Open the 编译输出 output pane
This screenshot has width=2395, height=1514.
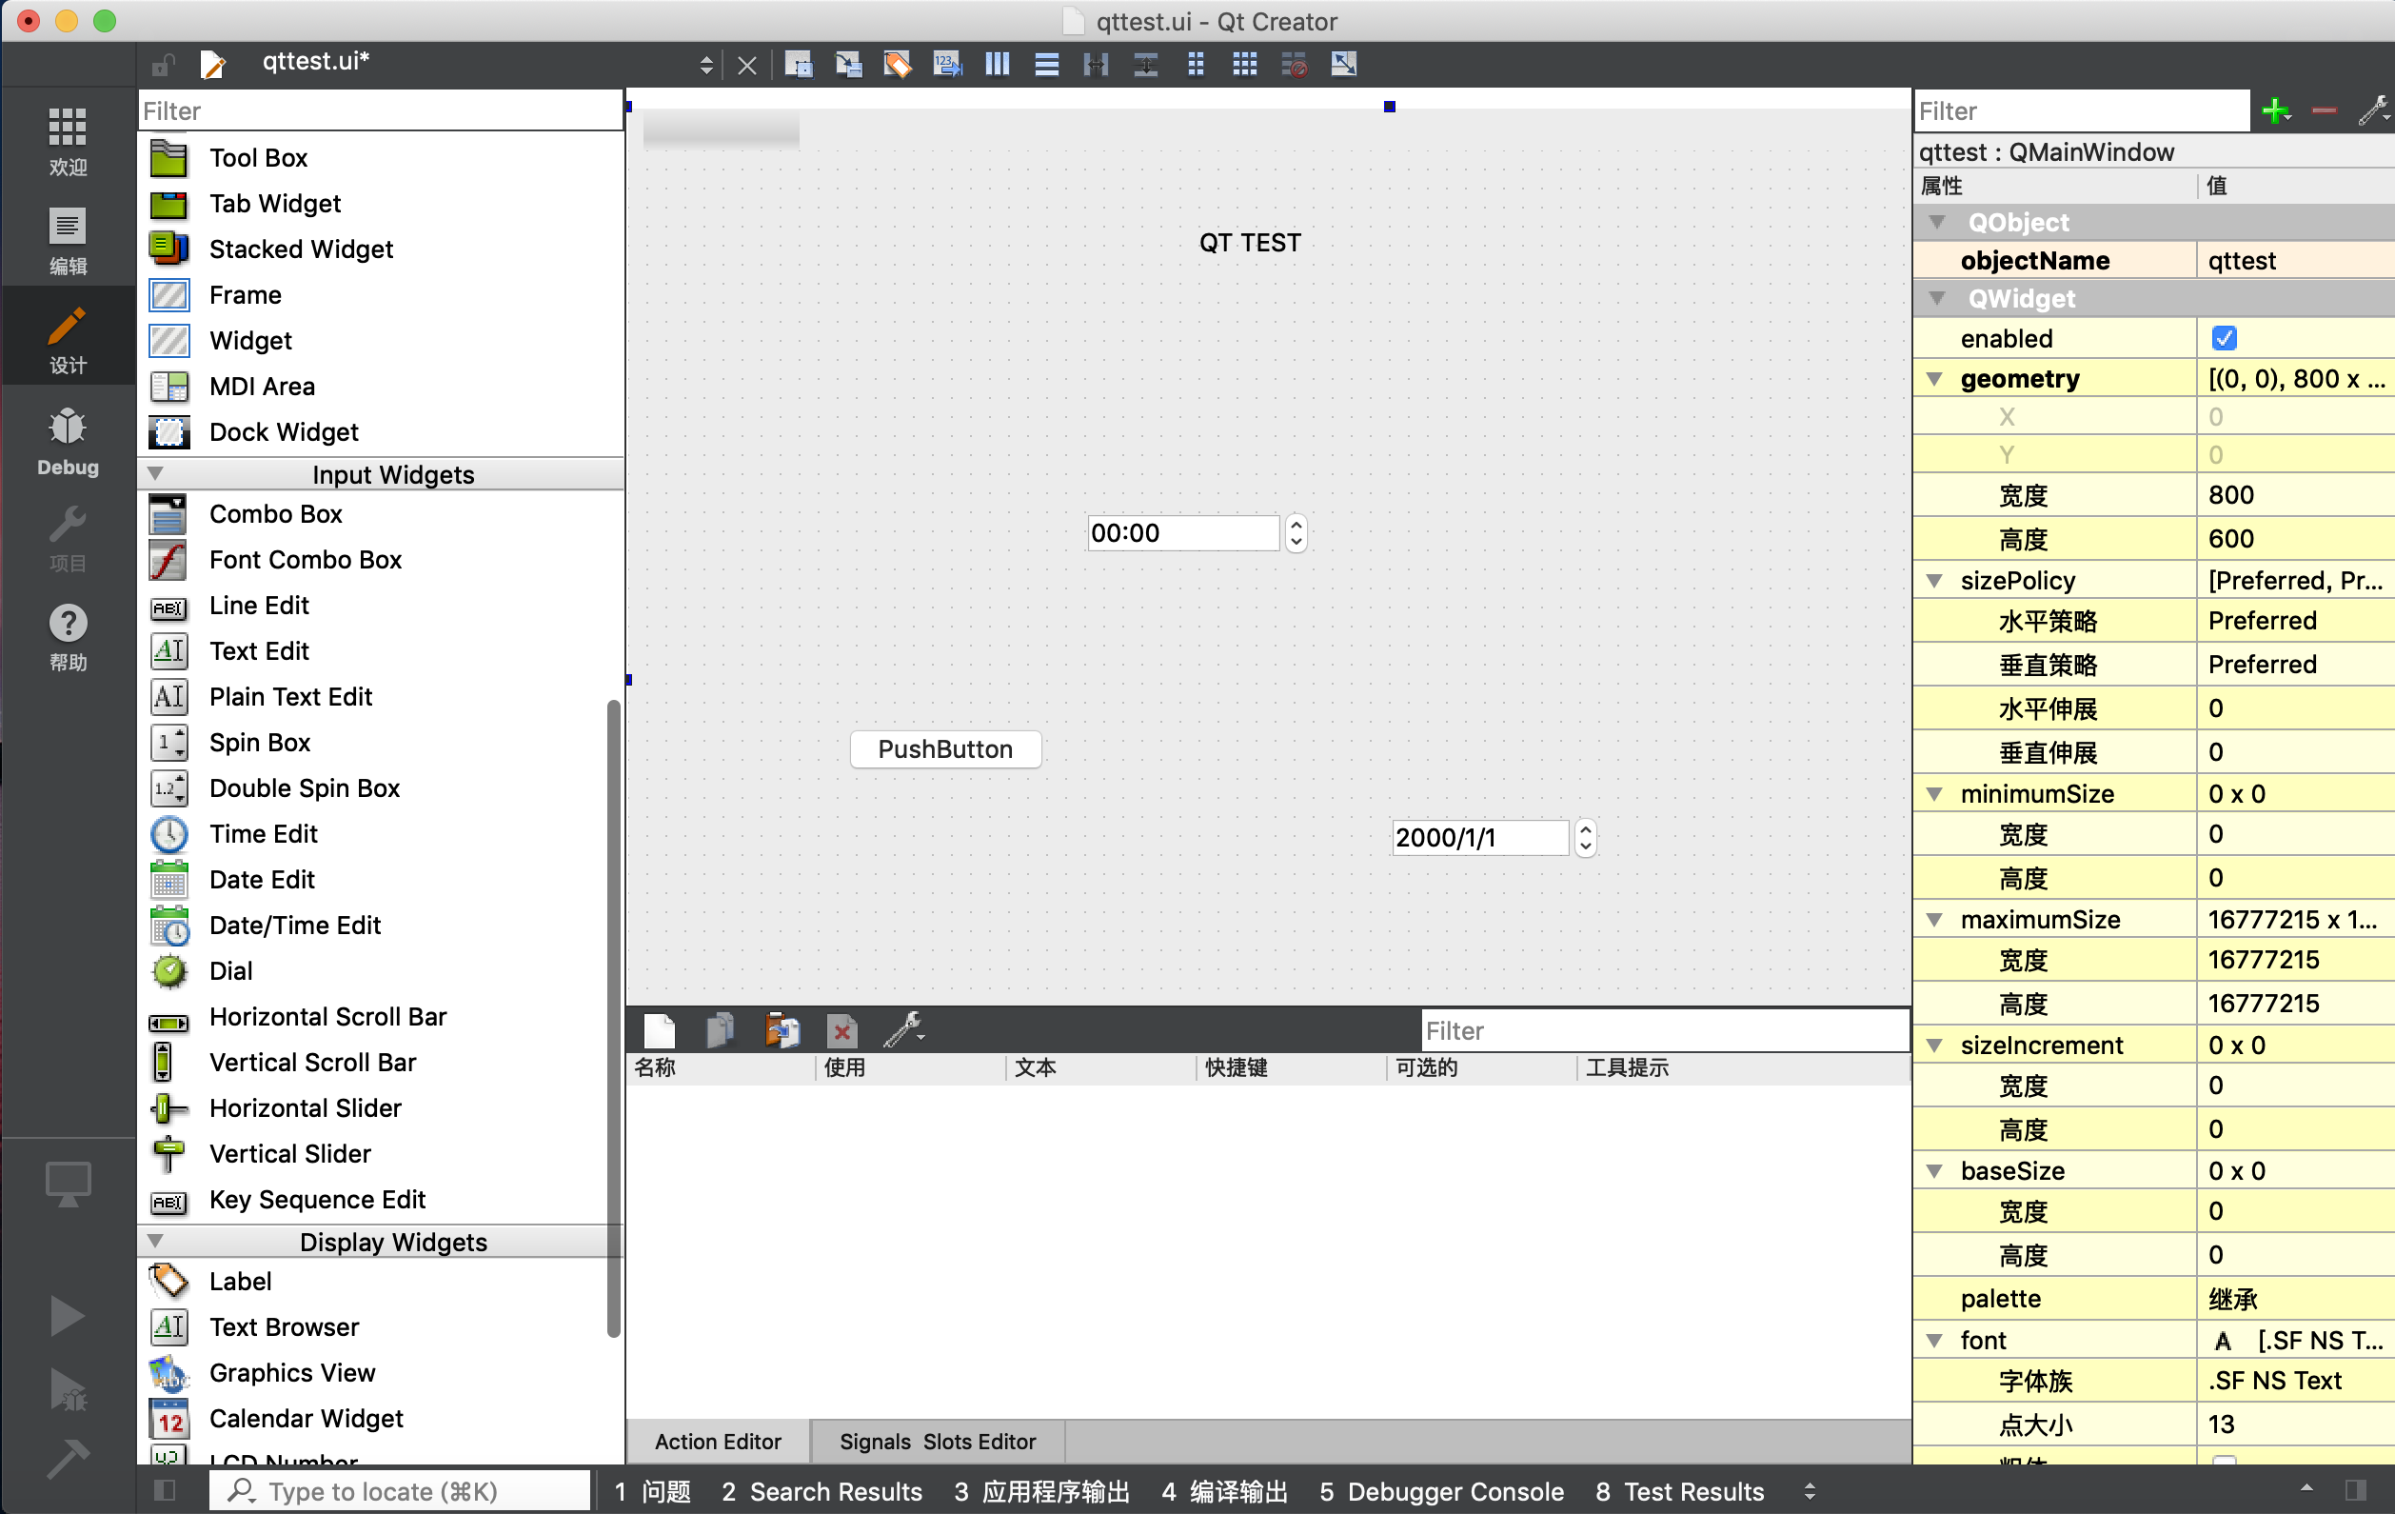tap(1224, 1491)
